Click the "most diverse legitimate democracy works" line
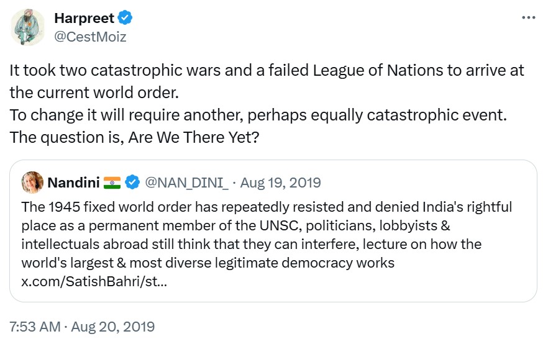Image resolution: width=543 pixels, height=339 pixels. (208, 263)
